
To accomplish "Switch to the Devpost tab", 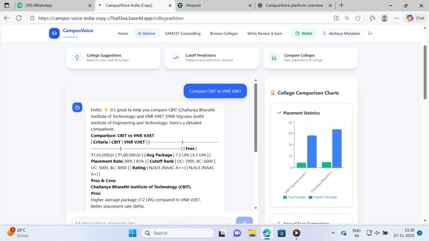I will [215, 5].
